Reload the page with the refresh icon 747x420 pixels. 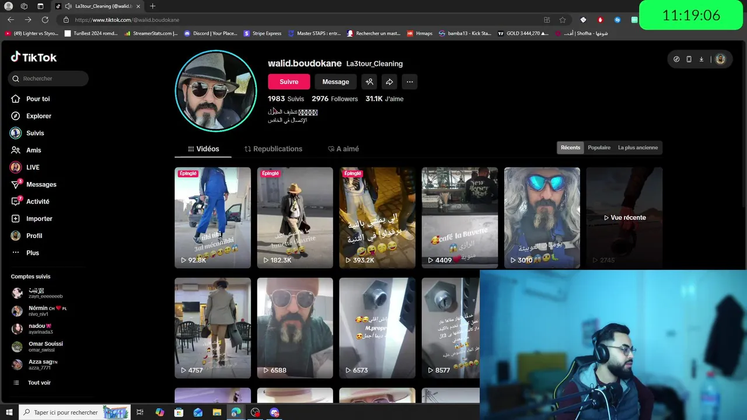(x=45, y=20)
